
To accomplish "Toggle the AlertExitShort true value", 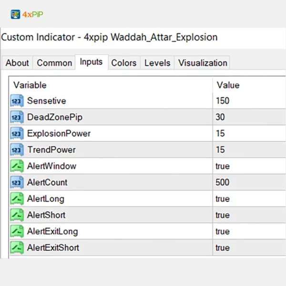I will tap(223, 248).
